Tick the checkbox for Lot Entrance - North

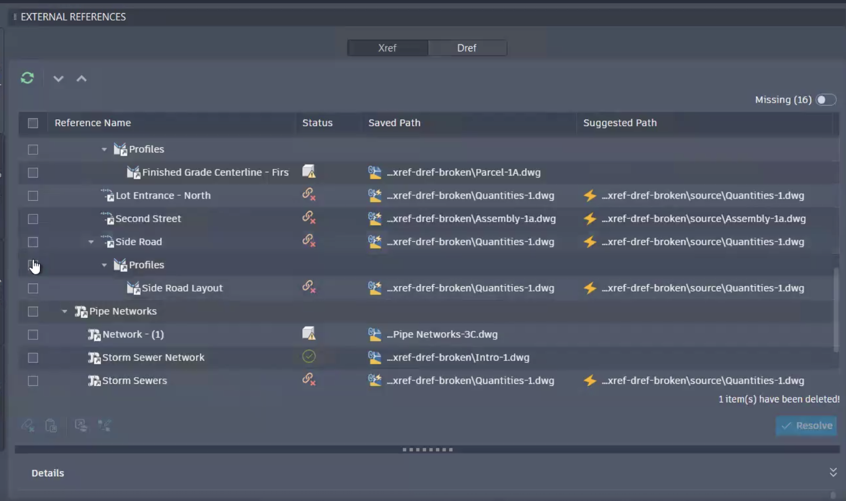pyautogui.click(x=33, y=196)
